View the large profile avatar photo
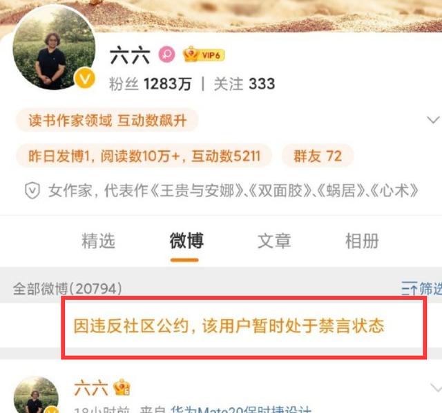Viewport: 442px width, 413px height. click(x=54, y=48)
